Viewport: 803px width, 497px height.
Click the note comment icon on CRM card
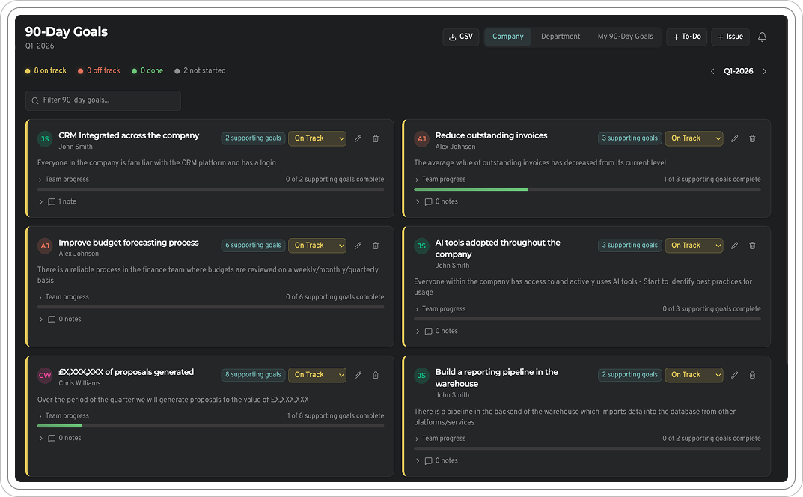(51, 201)
